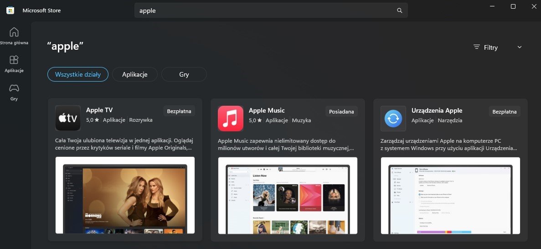The width and height of the screenshot is (541, 249).
Task: Open the Apple TV title link
Action: 99,110
